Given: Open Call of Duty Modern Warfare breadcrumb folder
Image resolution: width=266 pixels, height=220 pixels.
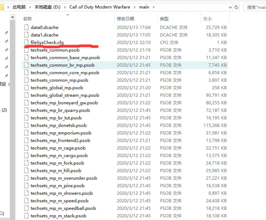Looking at the screenshot, I should click(100, 7).
